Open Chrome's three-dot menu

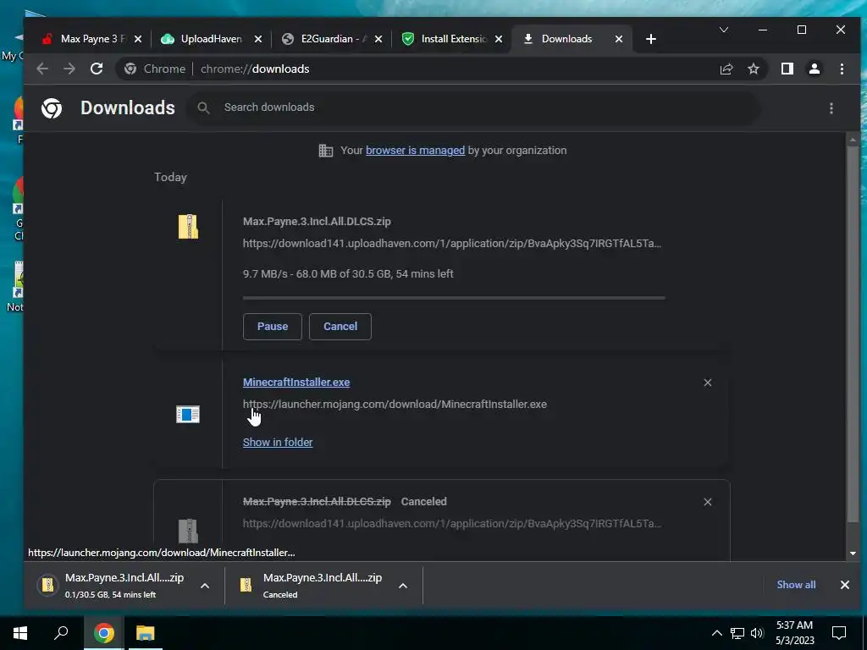click(x=842, y=69)
